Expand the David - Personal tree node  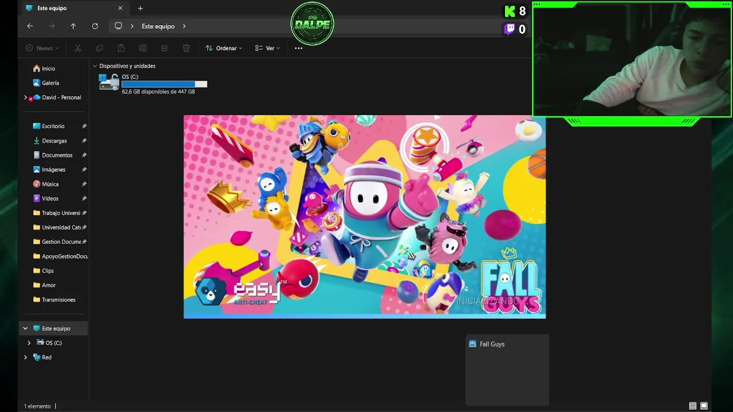click(25, 97)
